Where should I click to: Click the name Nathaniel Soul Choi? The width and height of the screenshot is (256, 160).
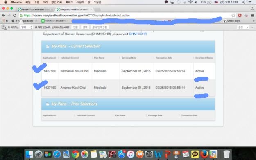pyautogui.click(x=75, y=71)
